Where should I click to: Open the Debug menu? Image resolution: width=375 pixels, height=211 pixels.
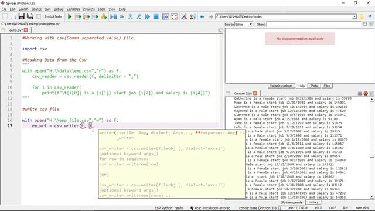[59, 9]
